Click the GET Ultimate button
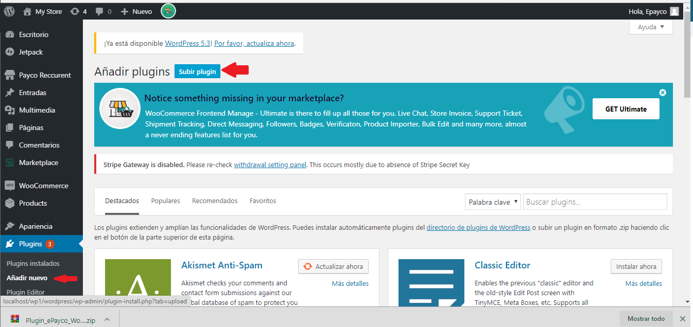 626,109
